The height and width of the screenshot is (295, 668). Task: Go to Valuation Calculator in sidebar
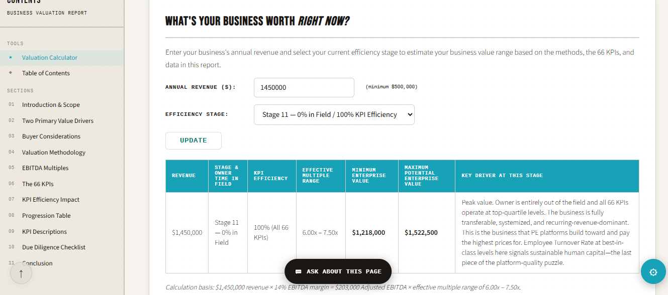(x=49, y=58)
